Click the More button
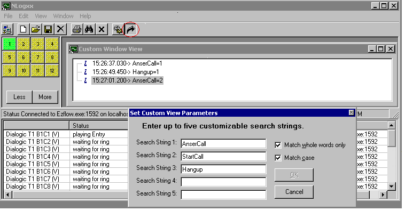The width and height of the screenshot is (405, 211). click(45, 97)
